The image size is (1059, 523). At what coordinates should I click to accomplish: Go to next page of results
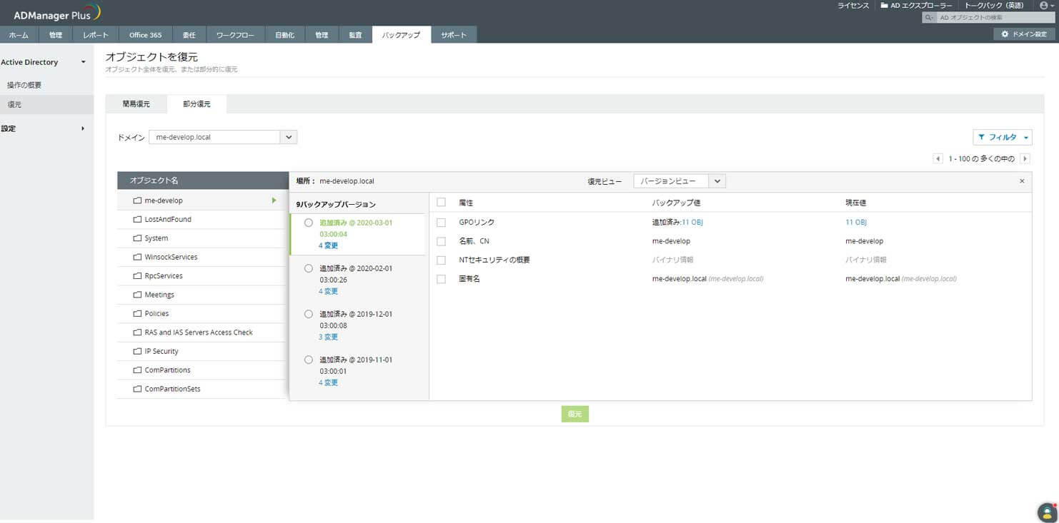(x=1025, y=158)
